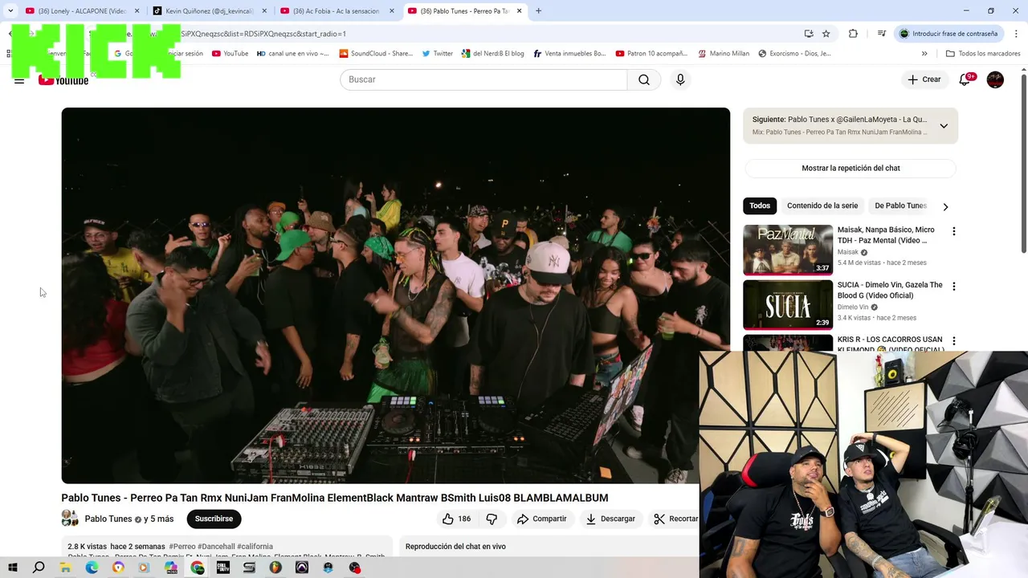Show hidden bookmarks with double chevron
1028x578 pixels.
924,54
